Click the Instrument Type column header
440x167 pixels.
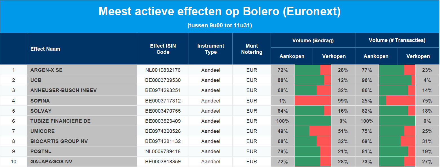pos(211,49)
